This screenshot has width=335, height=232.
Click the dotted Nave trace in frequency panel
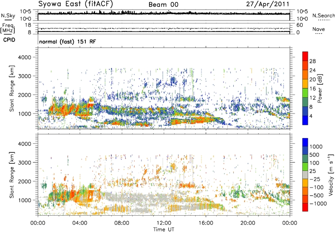[164, 28]
